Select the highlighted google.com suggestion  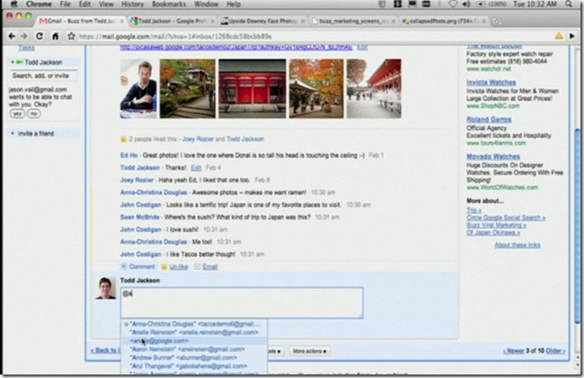194,341
